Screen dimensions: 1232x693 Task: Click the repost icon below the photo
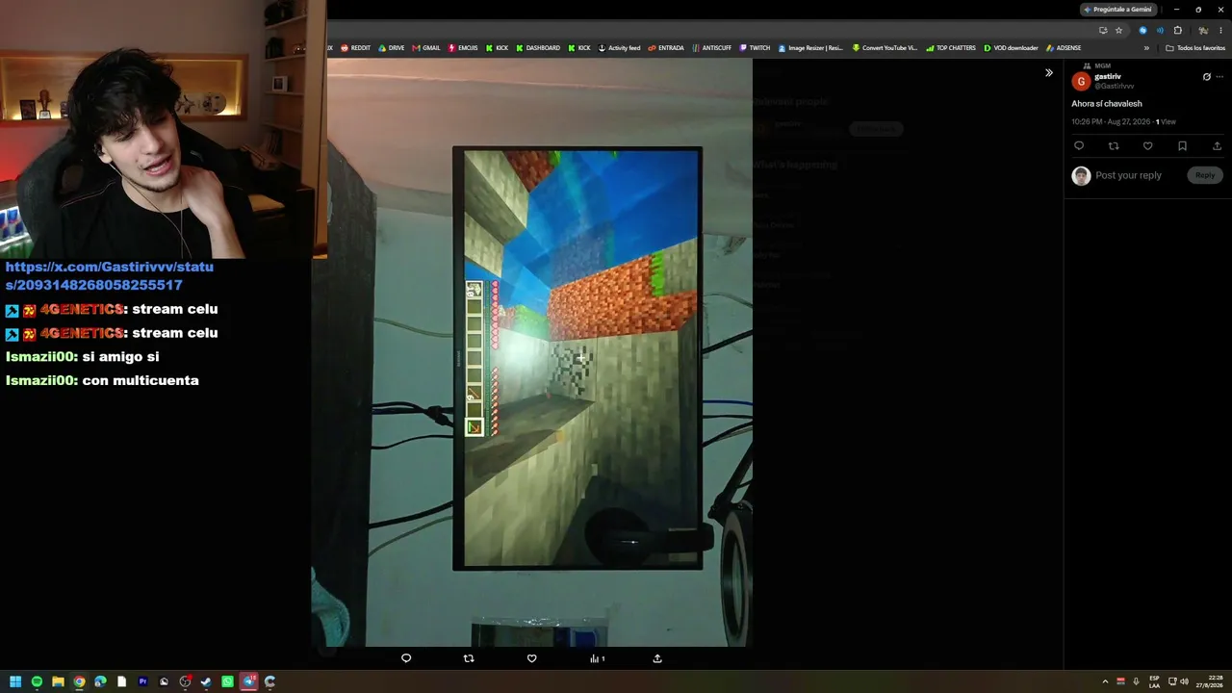469,658
